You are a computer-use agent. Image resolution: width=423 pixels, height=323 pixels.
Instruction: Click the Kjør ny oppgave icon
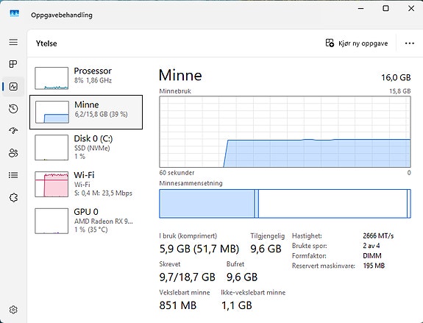[330, 43]
